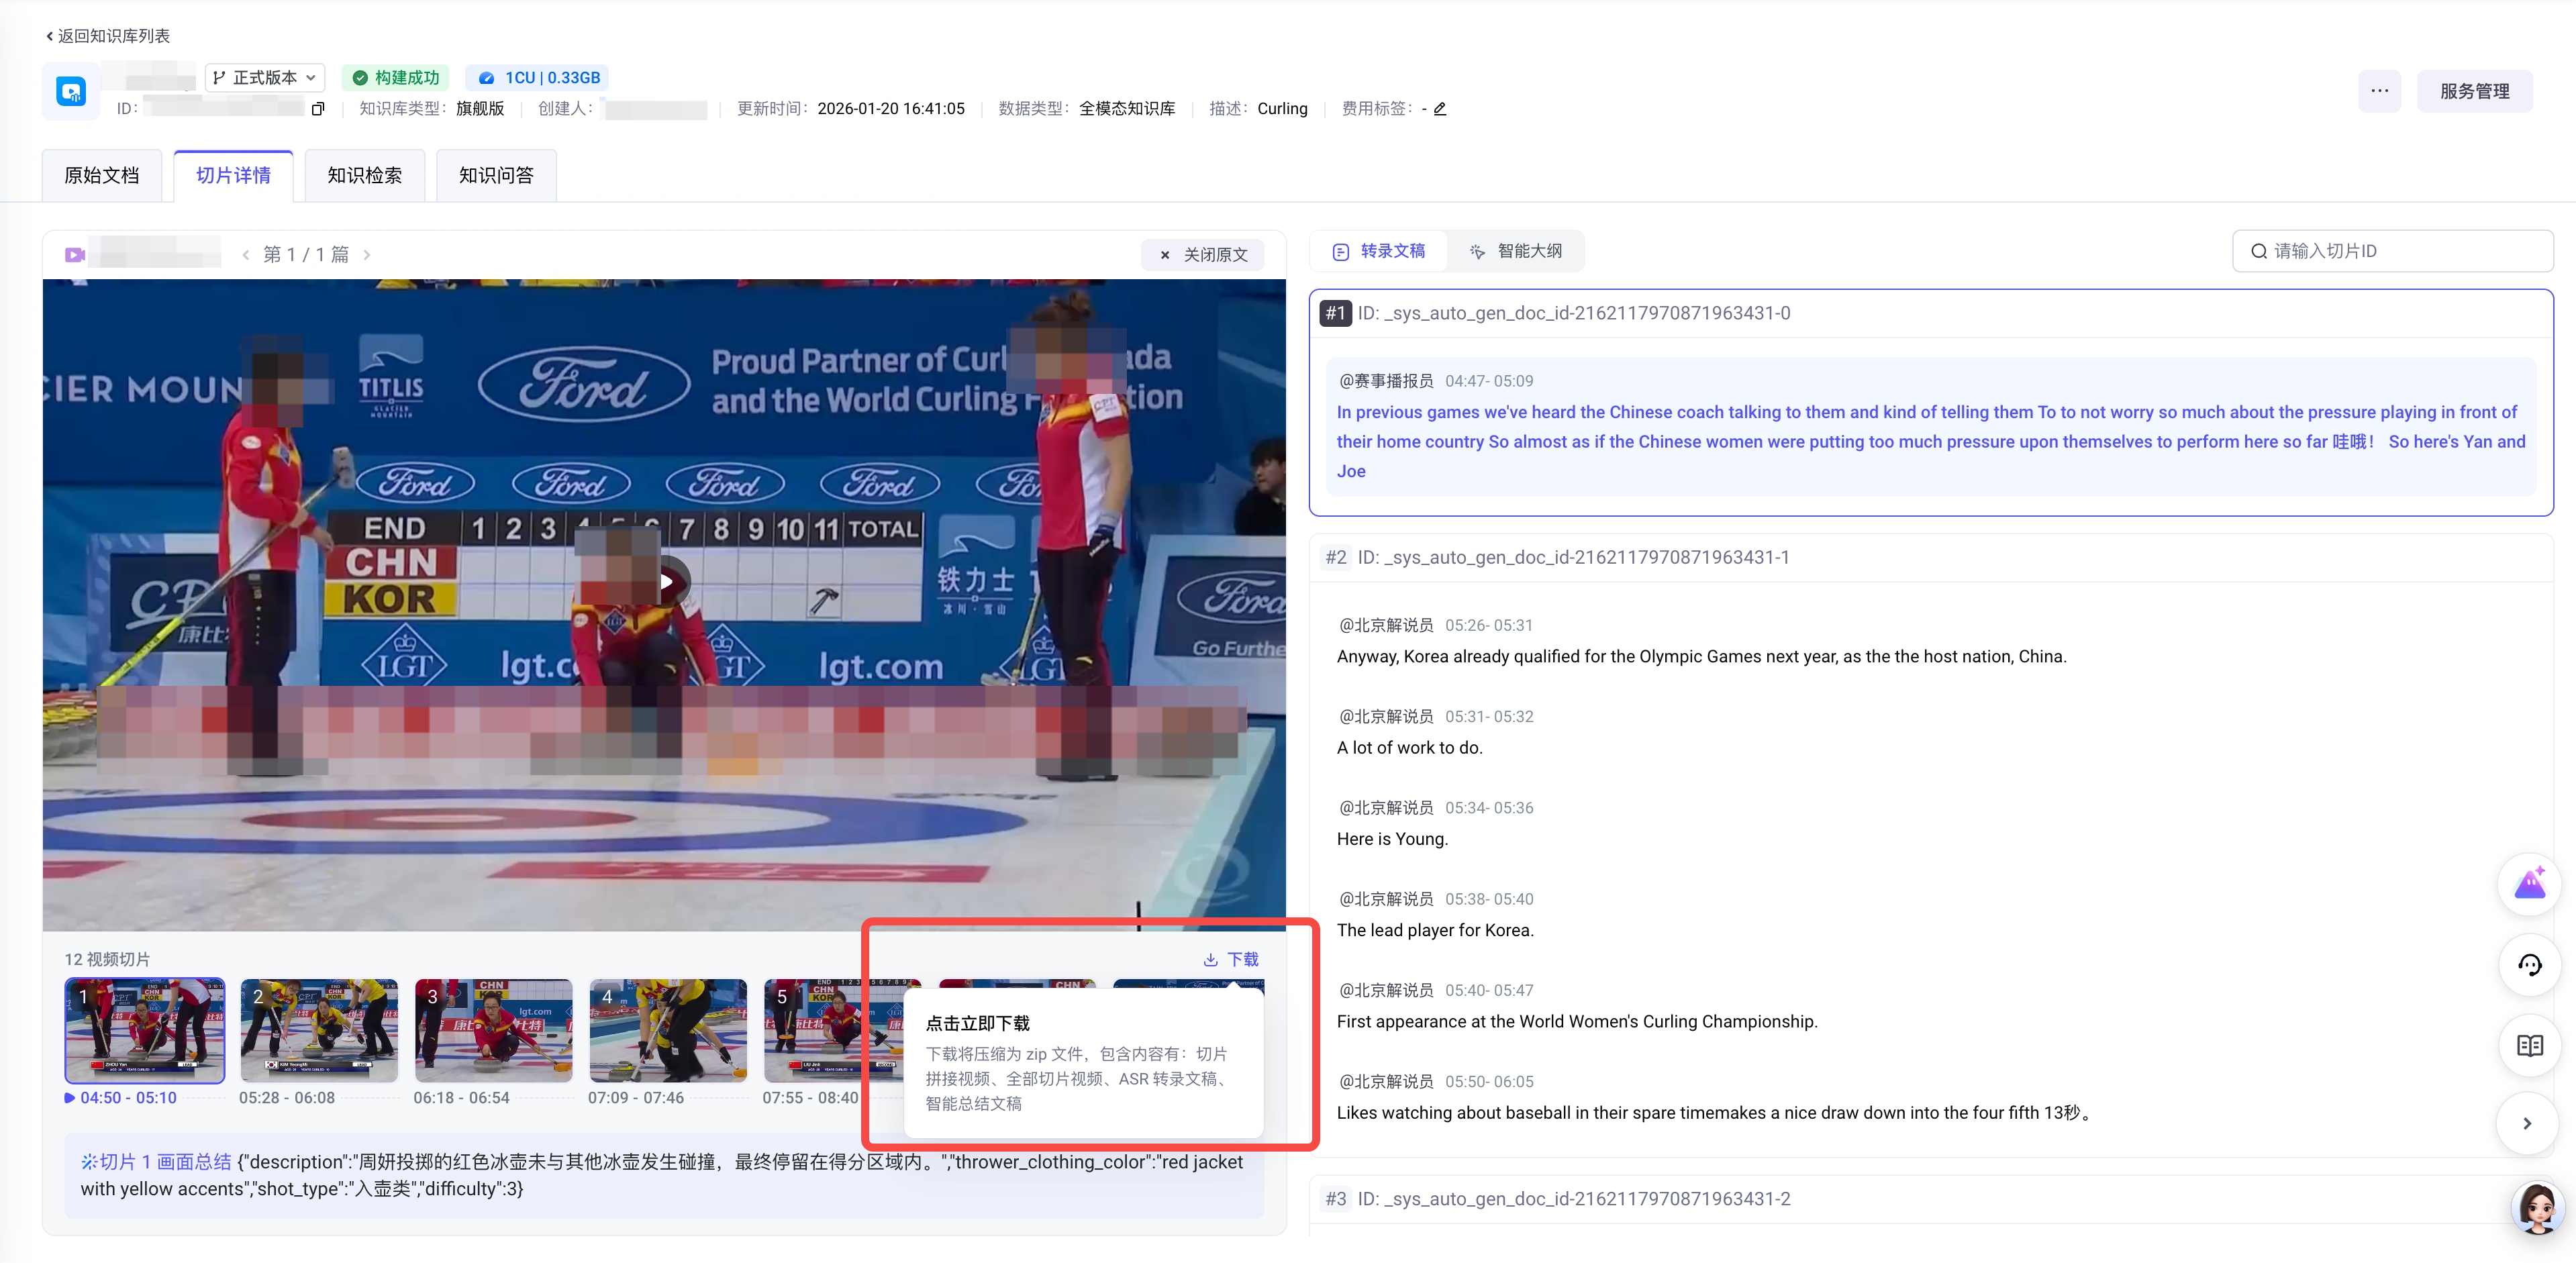Screen dimensions: 2576x1263
Task: Return via 返回知识库列表 link
Action: click(108, 36)
